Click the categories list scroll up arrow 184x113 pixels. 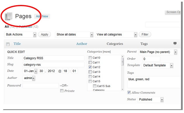(x=122, y=56)
